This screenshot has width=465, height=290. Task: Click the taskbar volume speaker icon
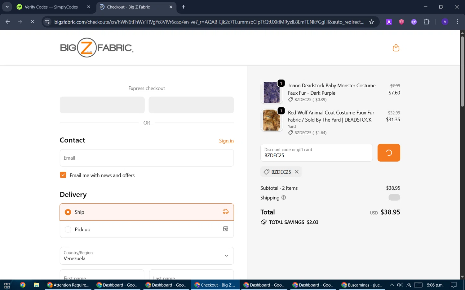tap(400, 285)
